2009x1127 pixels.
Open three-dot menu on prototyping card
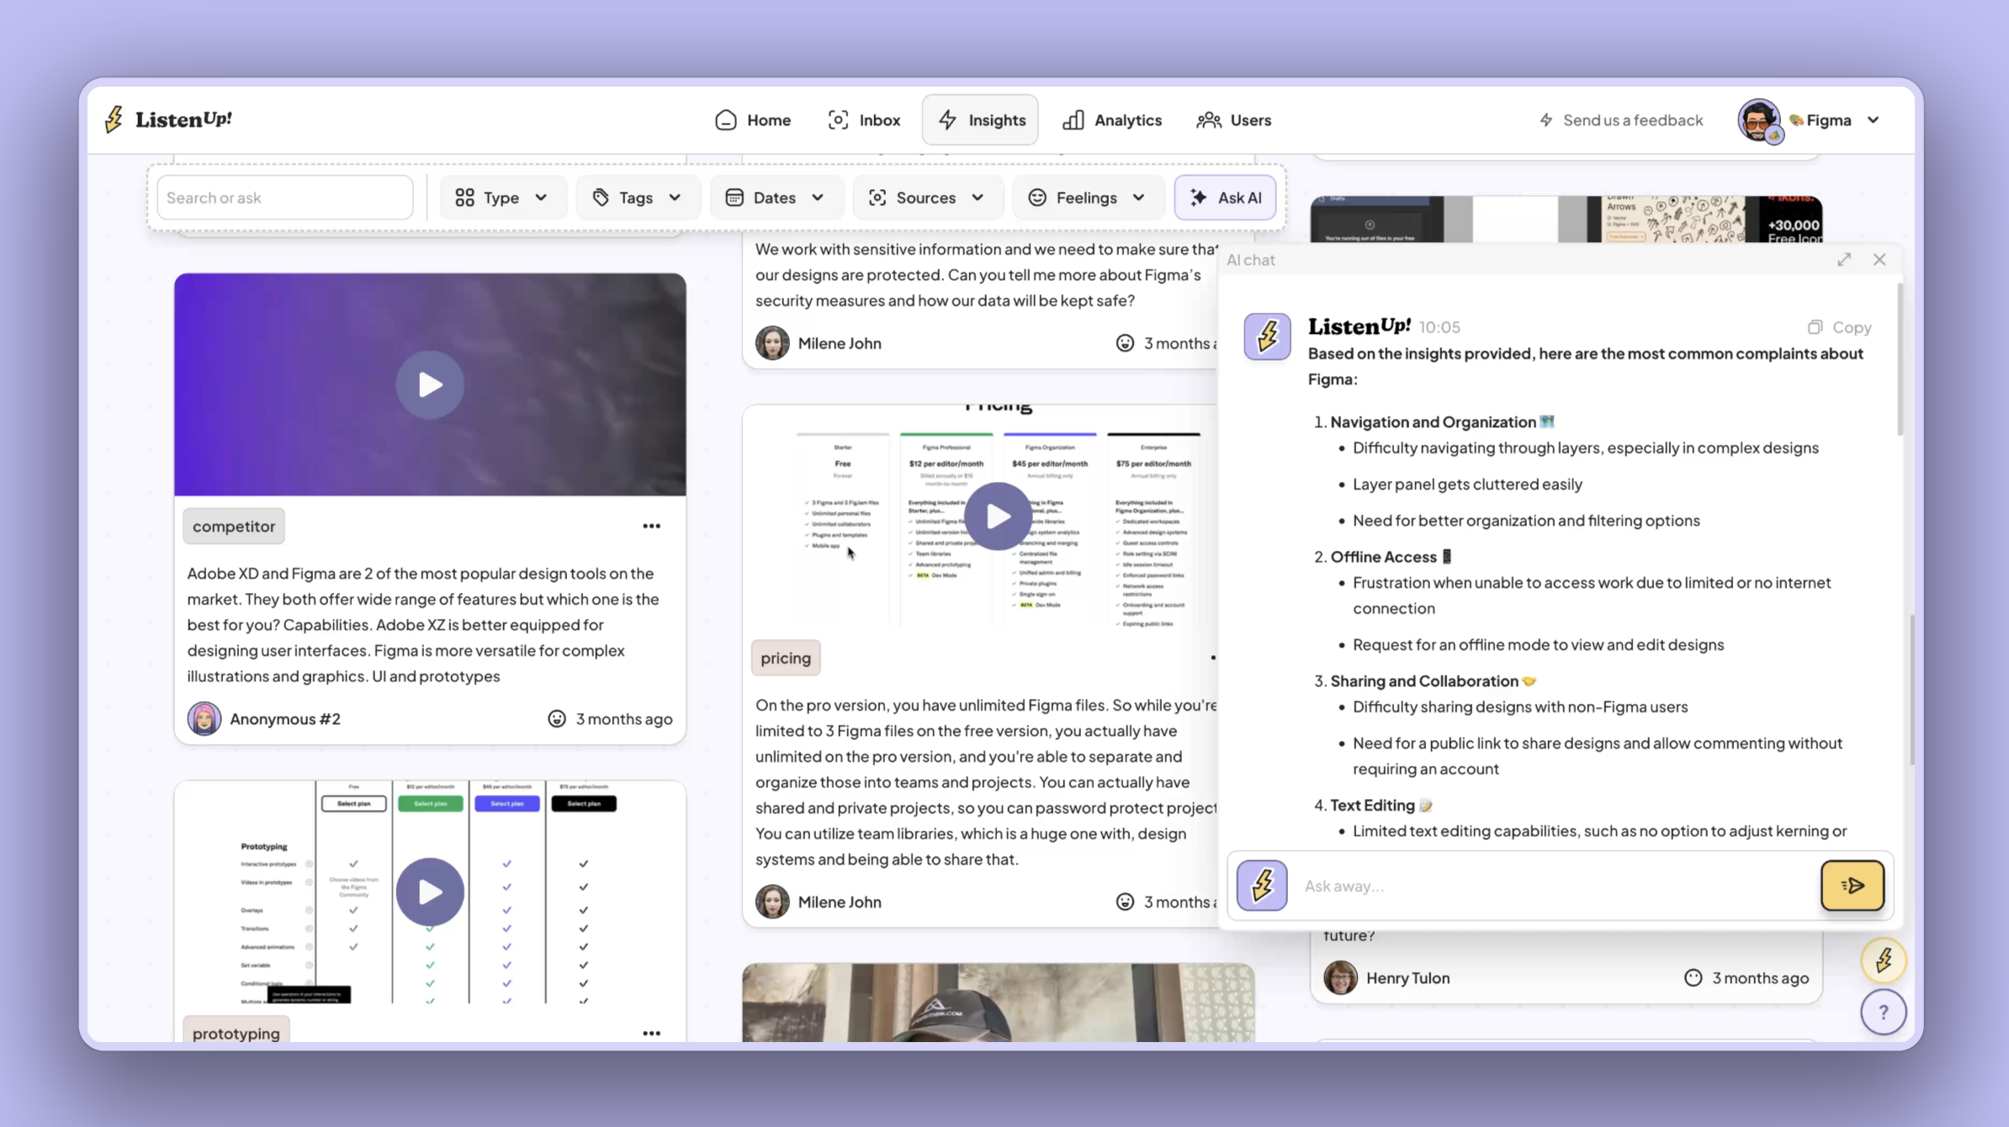coord(651,1034)
